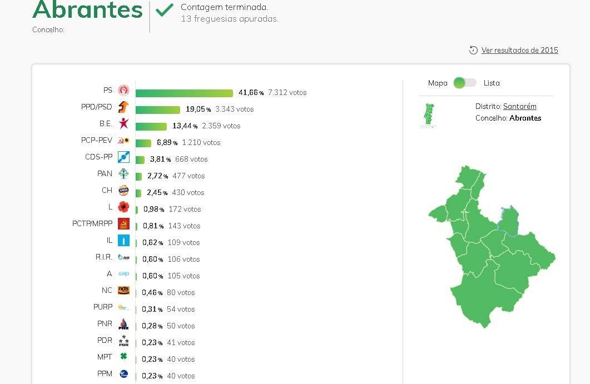
Task: Select the Mapa view label
Action: 438,83
